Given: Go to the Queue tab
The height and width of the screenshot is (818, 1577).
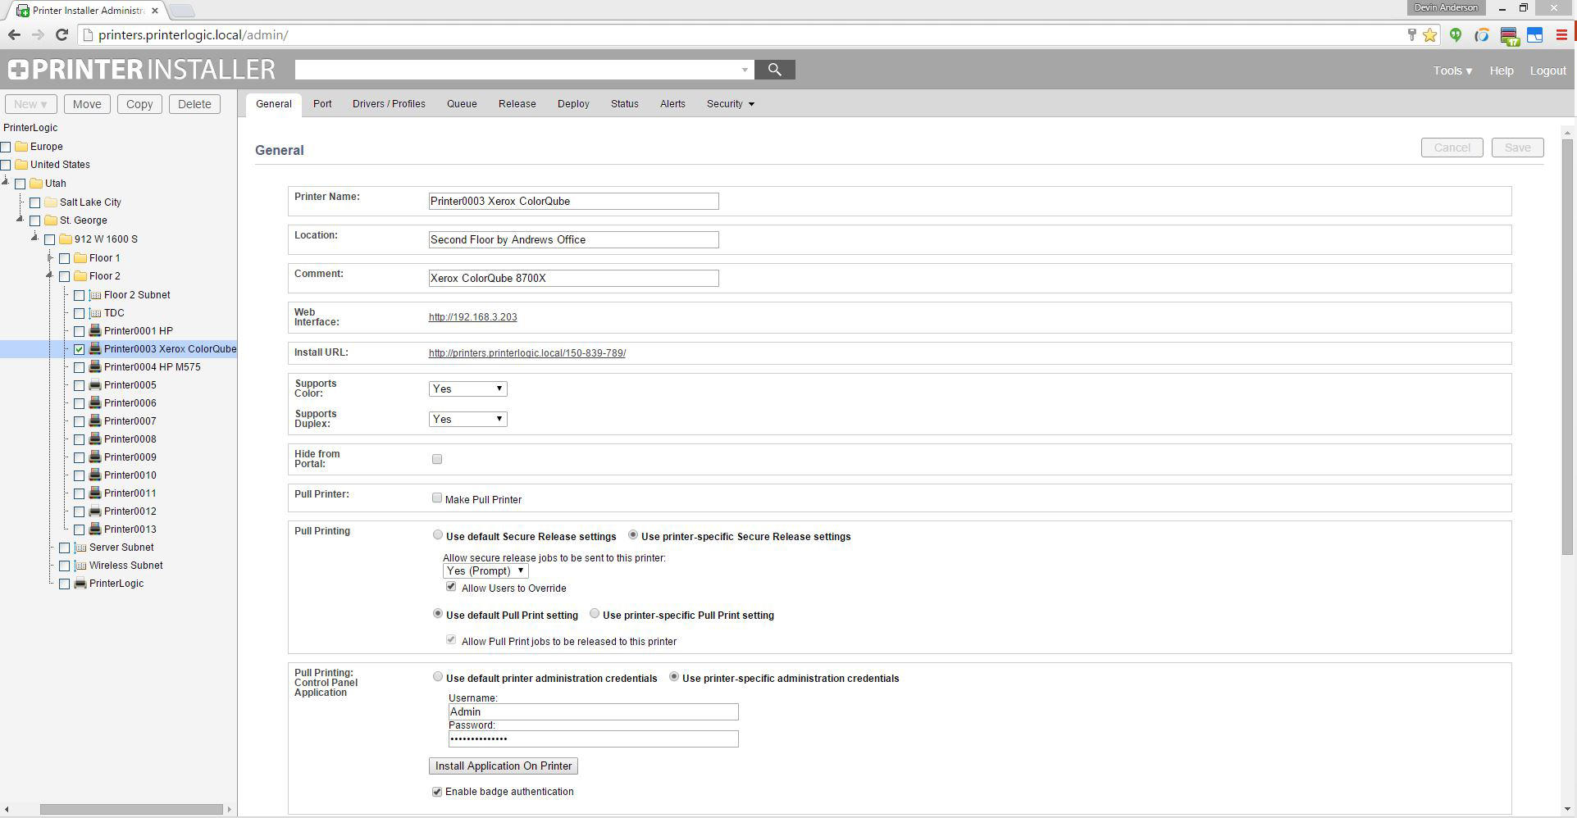Looking at the screenshot, I should click(x=462, y=104).
